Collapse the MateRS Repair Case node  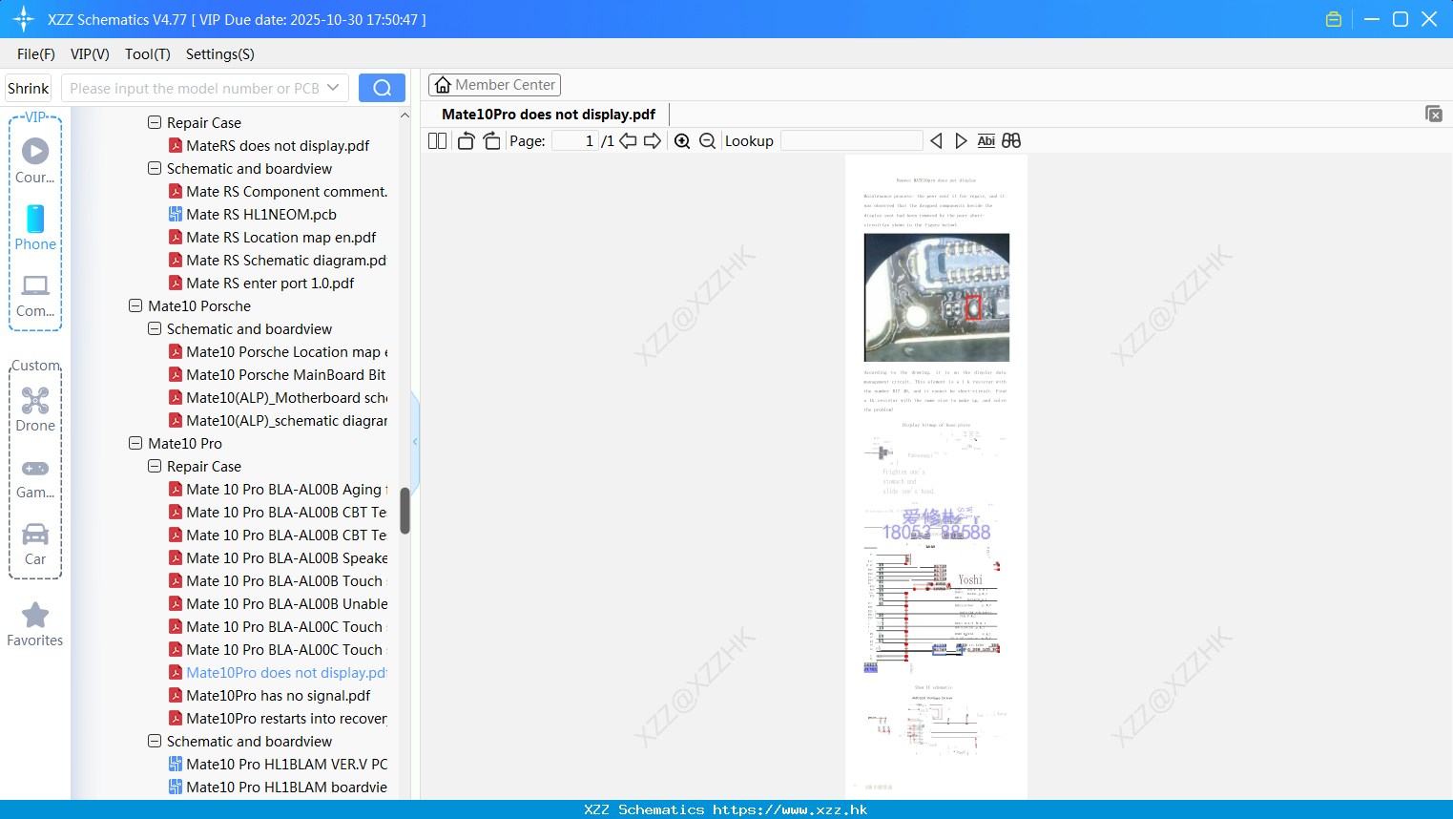tap(155, 122)
